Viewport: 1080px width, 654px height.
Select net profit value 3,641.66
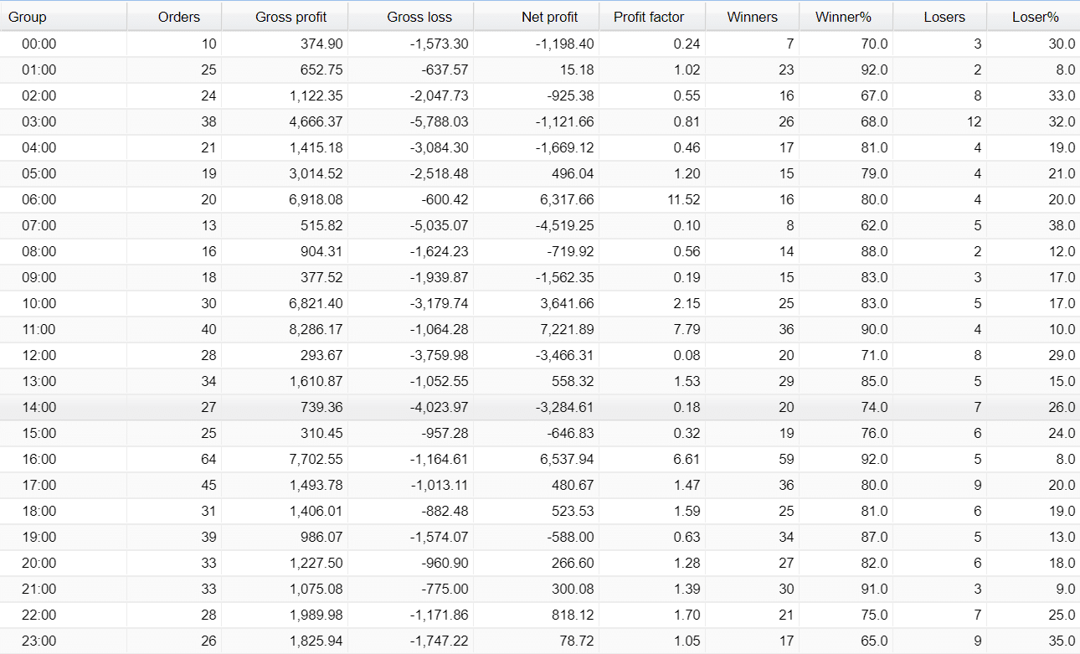[568, 304]
